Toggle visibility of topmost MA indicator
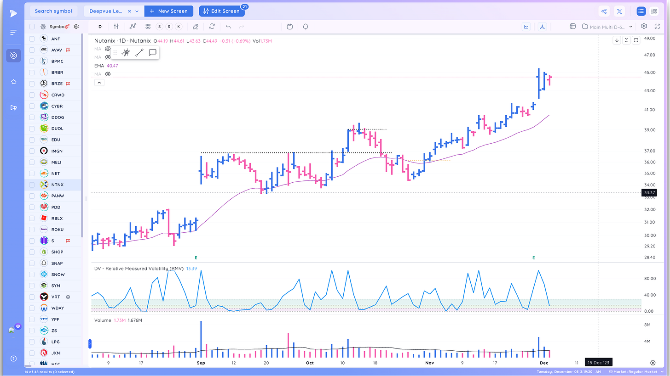This screenshot has height=376, width=670. tap(108, 49)
